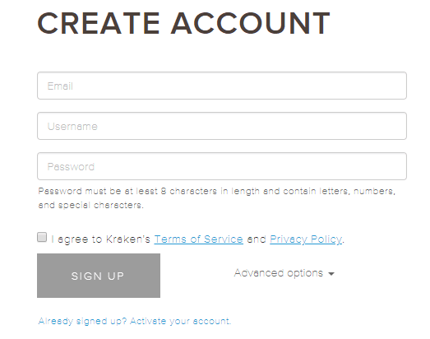
Task: Click the caret arrow beside Advanced options
Action: 331,274
